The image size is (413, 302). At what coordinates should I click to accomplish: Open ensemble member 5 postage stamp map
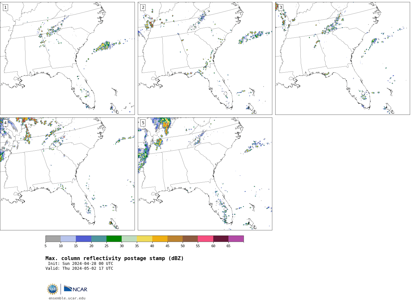(205, 174)
